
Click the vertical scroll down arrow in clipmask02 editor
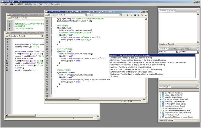tap(146, 96)
